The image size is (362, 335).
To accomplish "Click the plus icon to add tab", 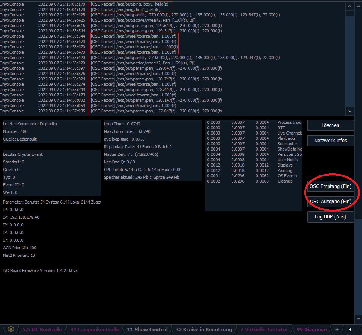I will 337,329.
